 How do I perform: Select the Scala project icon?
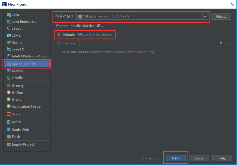click(x=9, y=114)
